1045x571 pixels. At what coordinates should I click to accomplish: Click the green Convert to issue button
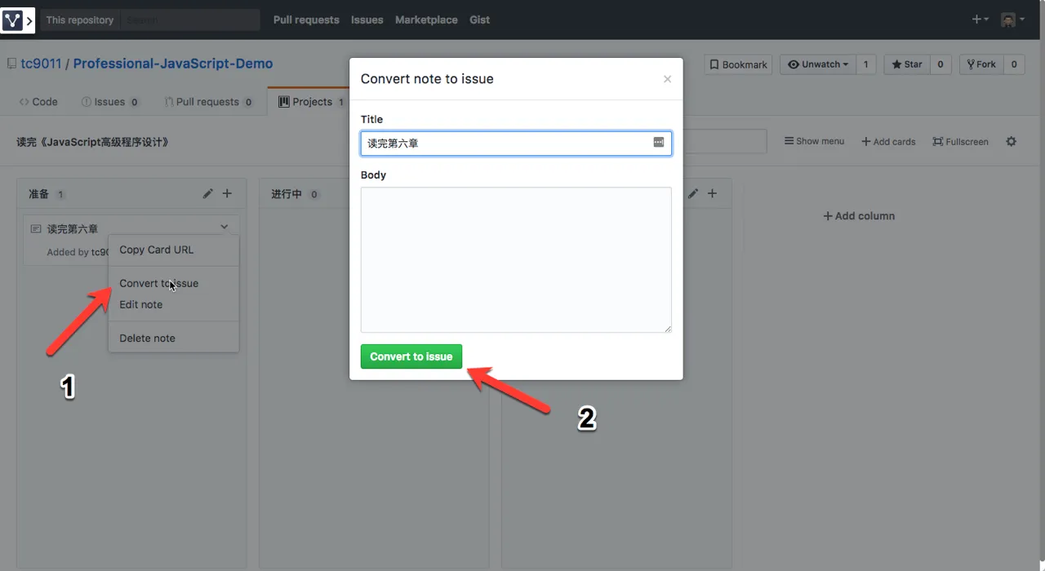coord(411,356)
